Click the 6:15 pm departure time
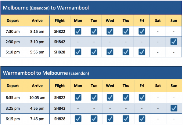The image size is (183, 125). pos(13,118)
